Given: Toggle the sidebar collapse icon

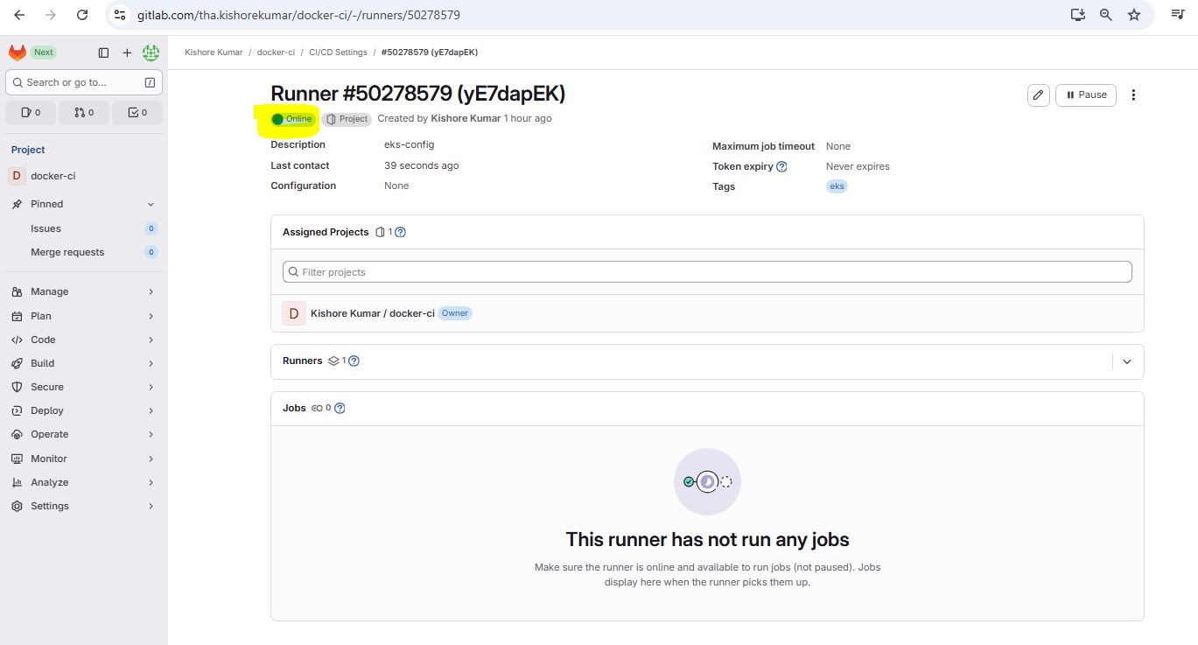Looking at the screenshot, I should coord(103,53).
